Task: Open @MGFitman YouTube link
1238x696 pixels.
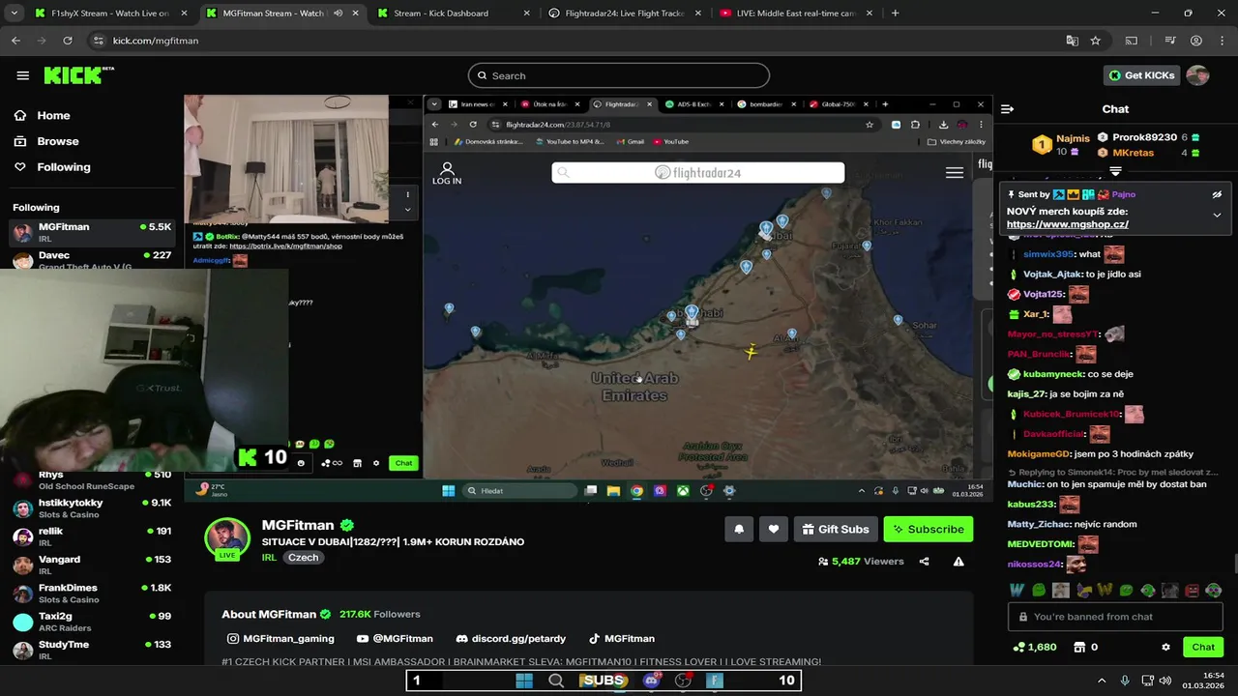Action: tap(395, 639)
